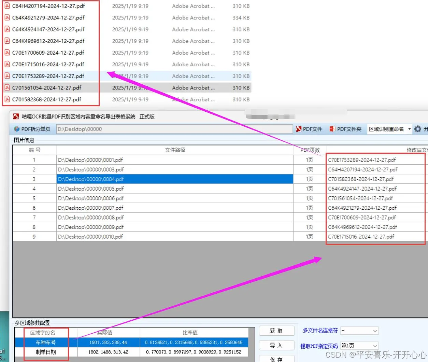
Task: Select the highlighted D:\Desktop\00000\0004.pdf row
Action: click(175, 179)
